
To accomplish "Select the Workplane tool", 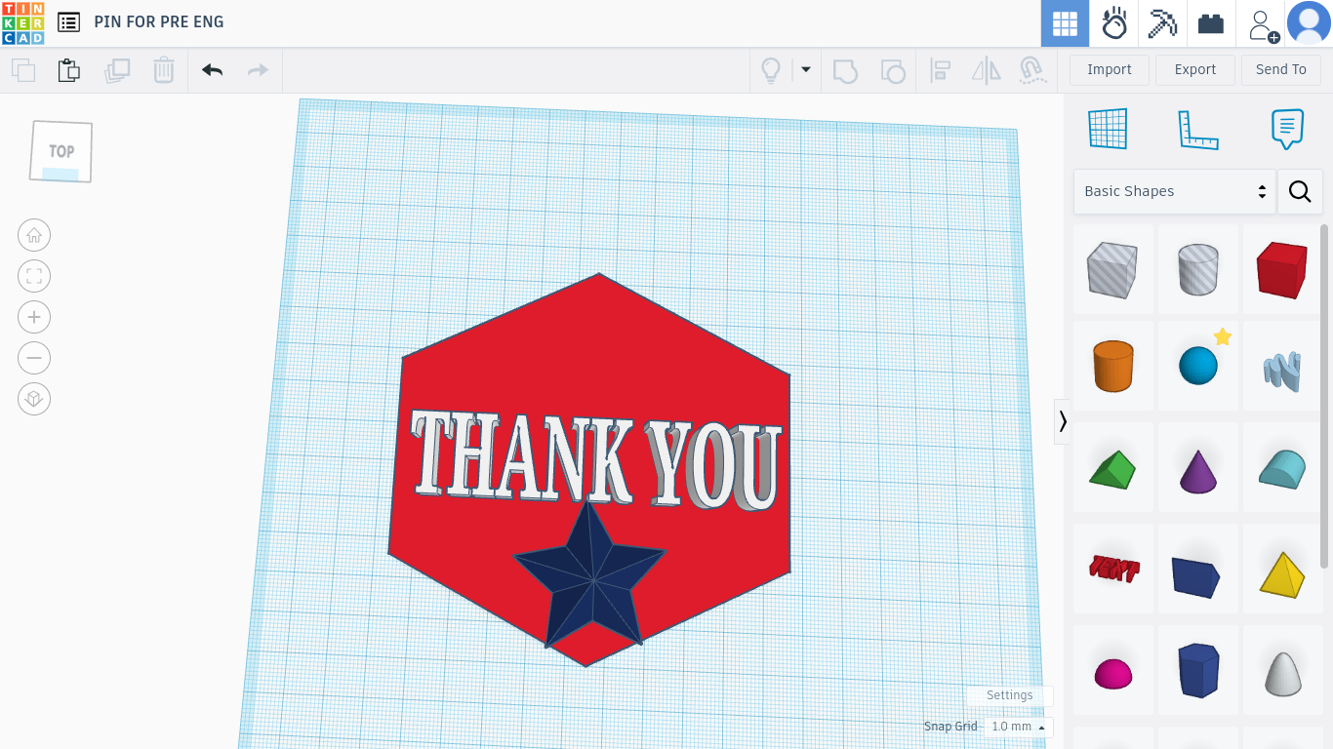I will (1108, 129).
